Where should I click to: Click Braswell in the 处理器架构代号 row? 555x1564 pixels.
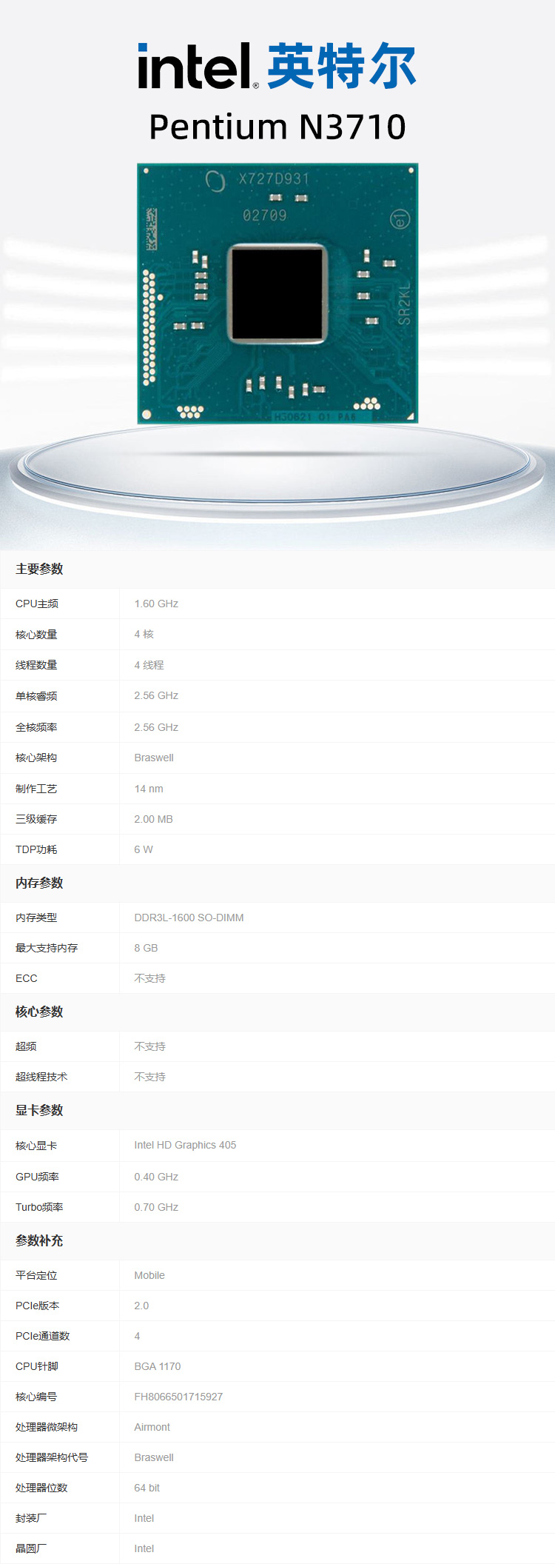point(154,1457)
